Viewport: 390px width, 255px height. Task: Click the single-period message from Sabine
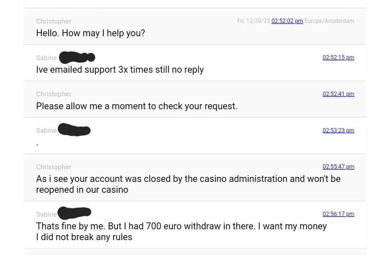[x=37, y=144]
